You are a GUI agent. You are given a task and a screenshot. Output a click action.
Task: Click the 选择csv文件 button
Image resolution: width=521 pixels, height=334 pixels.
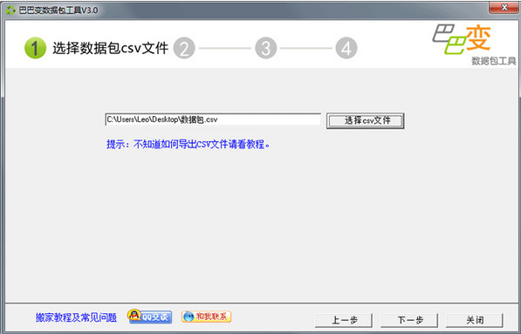366,120
